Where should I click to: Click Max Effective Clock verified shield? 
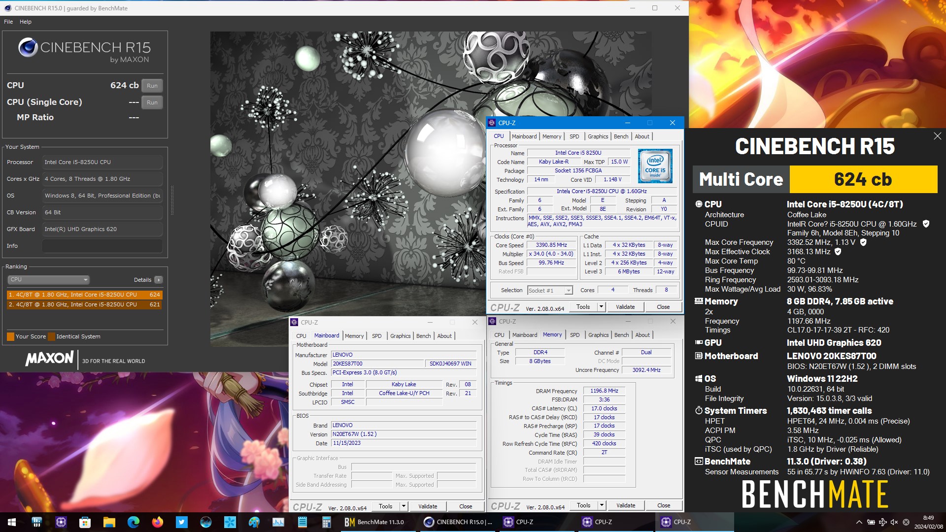[x=838, y=251]
